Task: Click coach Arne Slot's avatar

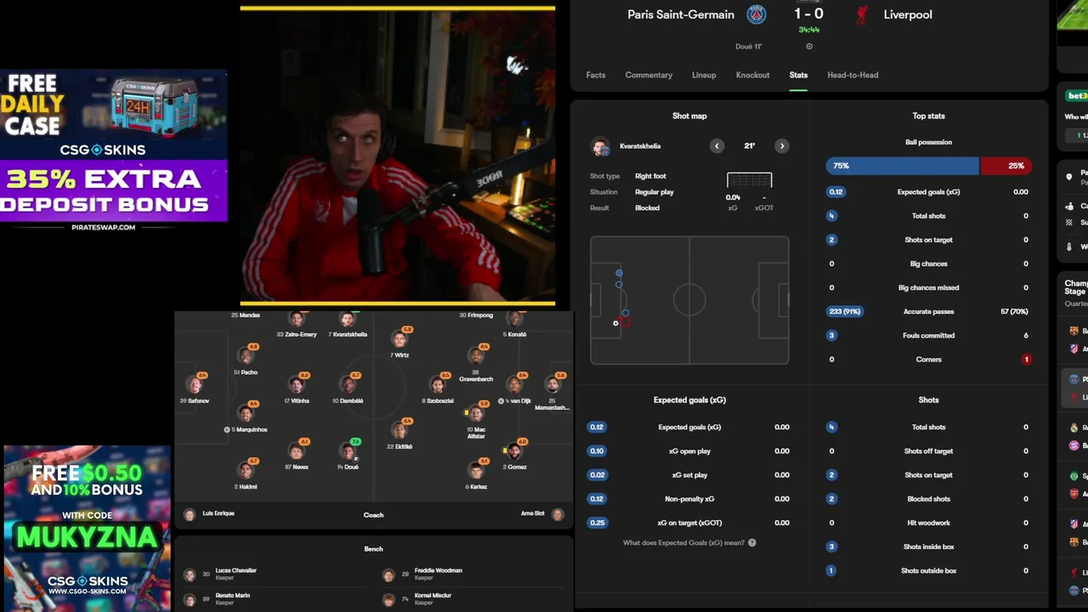Action: pyautogui.click(x=558, y=514)
